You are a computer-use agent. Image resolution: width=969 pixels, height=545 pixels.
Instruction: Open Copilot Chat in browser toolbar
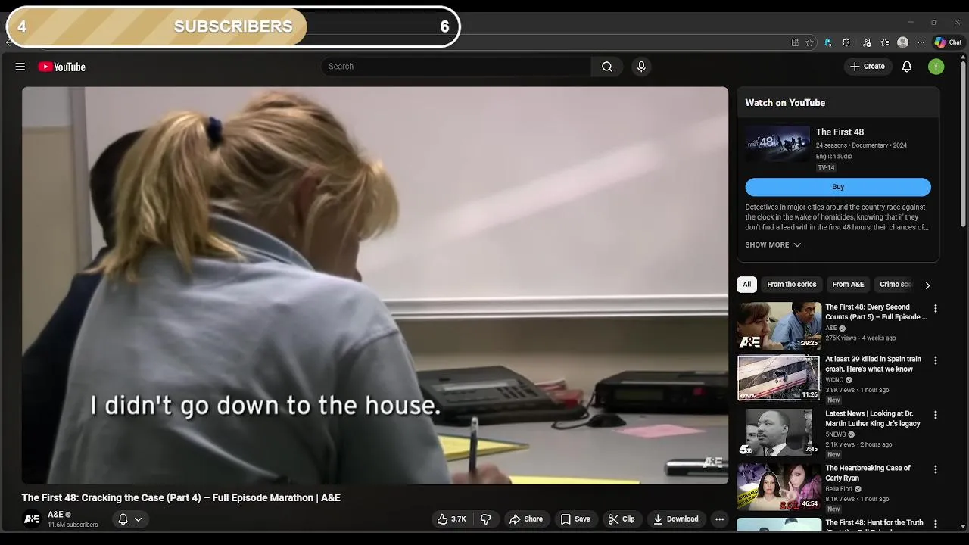point(948,42)
